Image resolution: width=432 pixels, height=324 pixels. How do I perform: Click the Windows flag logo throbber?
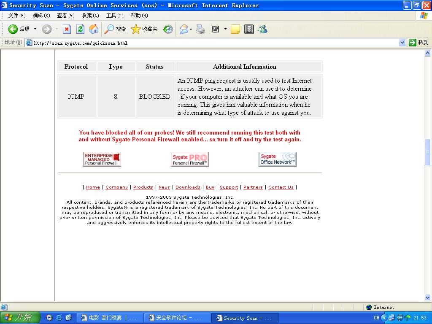point(424,16)
